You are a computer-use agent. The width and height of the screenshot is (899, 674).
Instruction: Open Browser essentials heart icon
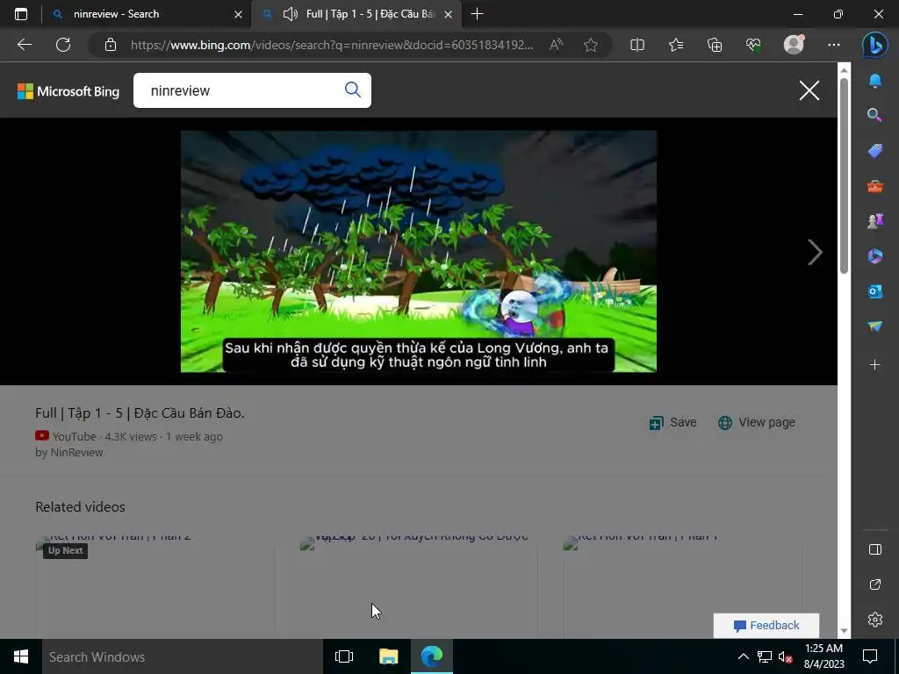click(753, 45)
